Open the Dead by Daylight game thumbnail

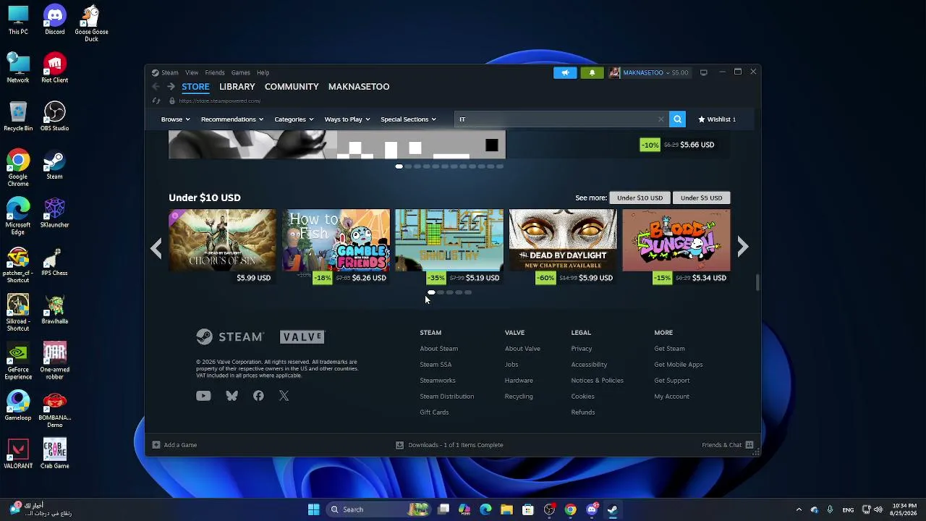point(563,240)
